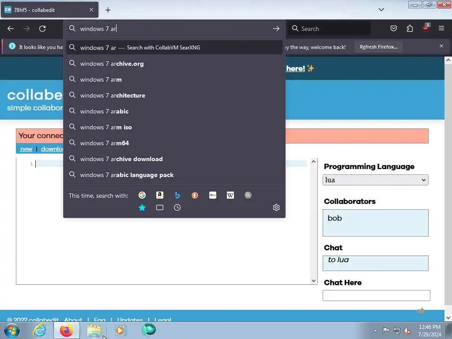Open the uBlock extension icon
452x339 pixels.
point(426,28)
